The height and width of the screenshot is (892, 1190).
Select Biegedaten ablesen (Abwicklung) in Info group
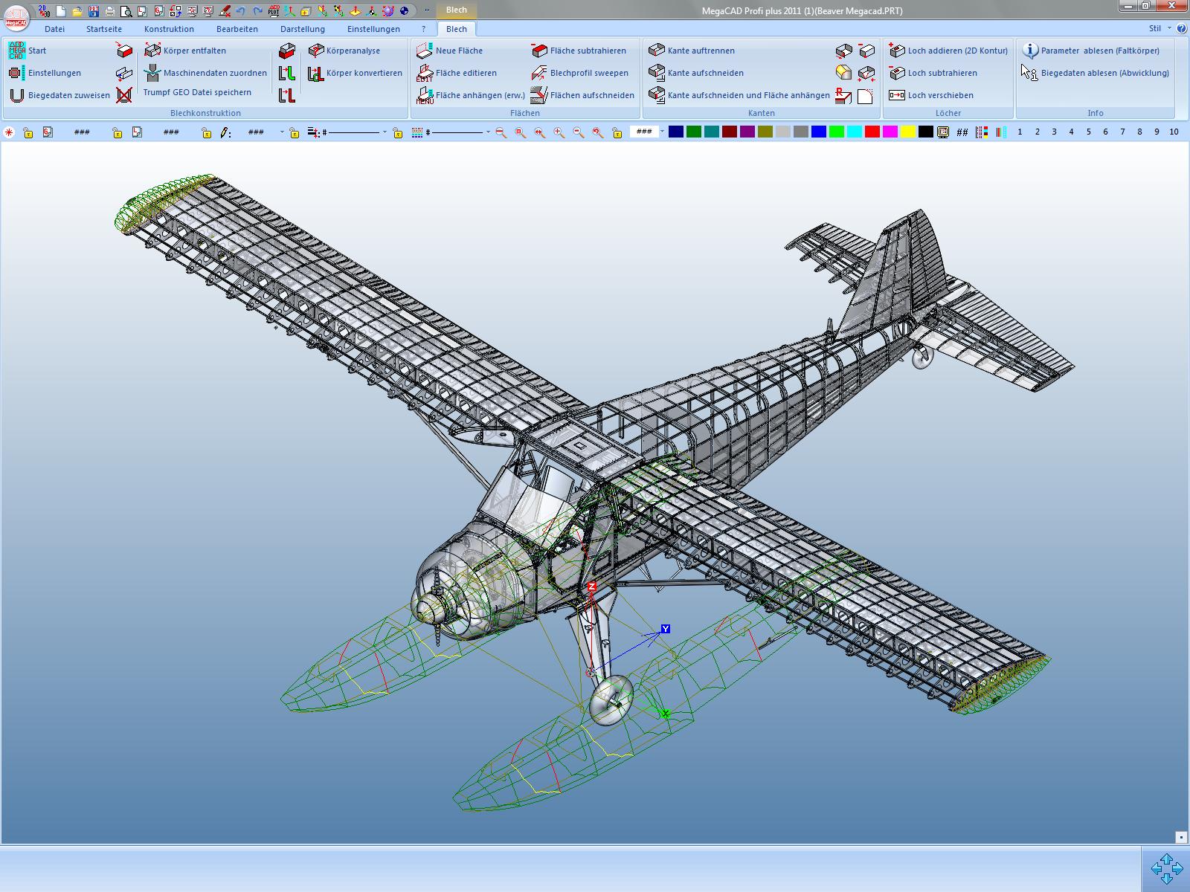click(x=1105, y=73)
